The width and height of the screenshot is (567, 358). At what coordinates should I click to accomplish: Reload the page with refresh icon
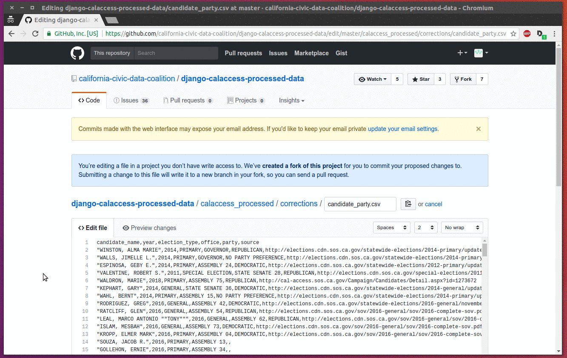click(35, 34)
